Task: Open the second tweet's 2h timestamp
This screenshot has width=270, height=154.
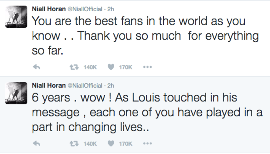Action: (111, 86)
